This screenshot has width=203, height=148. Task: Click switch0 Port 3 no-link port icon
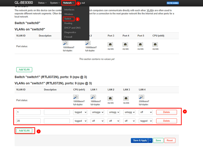tap(111, 44)
